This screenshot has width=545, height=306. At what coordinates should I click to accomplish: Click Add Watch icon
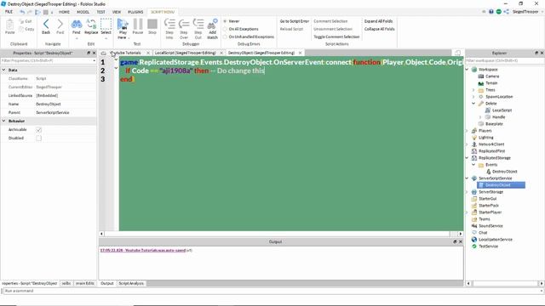tap(212, 25)
